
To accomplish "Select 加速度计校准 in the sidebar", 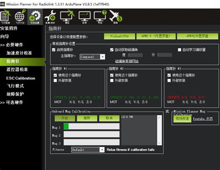I will tap(19, 53).
